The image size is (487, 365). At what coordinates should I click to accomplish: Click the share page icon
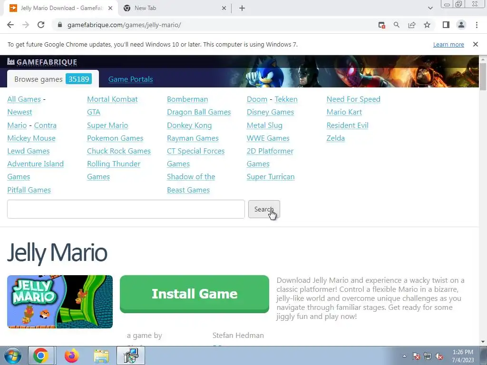coord(412,25)
